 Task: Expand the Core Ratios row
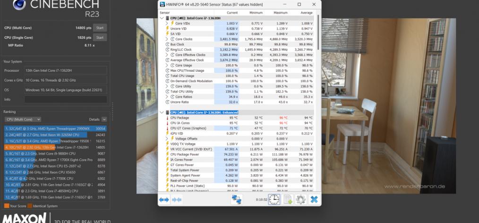pyautogui.click(x=167, y=96)
